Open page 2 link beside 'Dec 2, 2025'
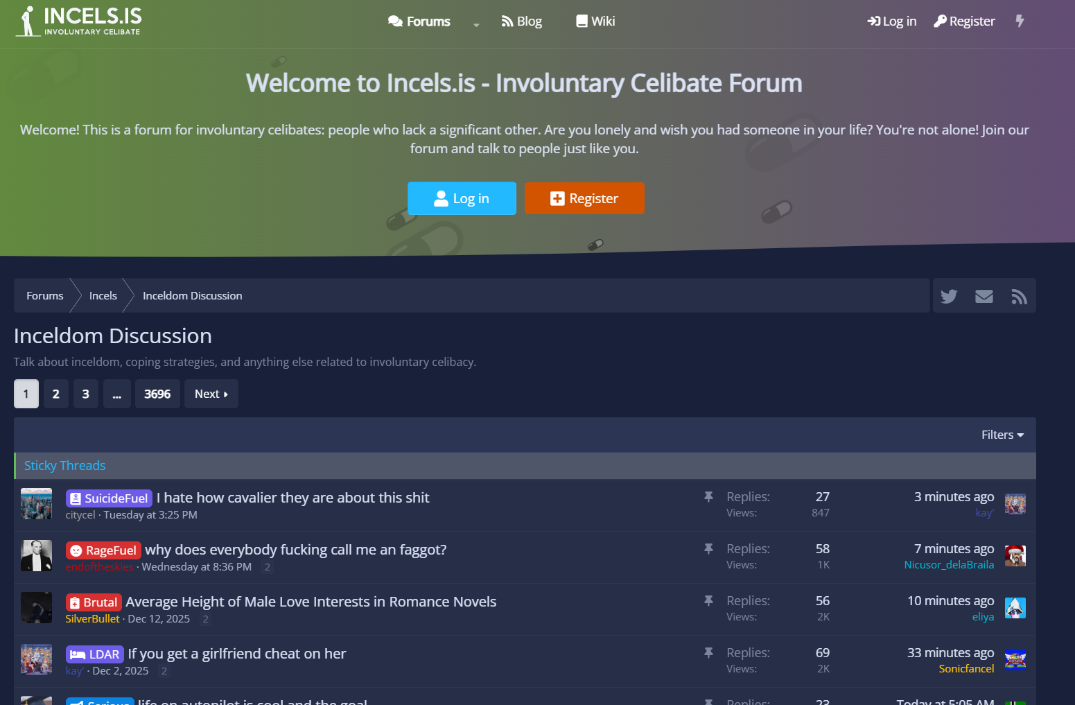This screenshot has width=1075, height=705. tap(164, 671)
